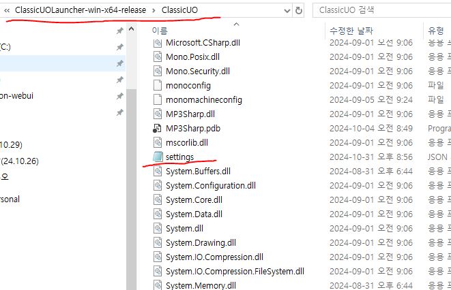Open the on-webui folder in navigation pane

(x=16, y=96)
